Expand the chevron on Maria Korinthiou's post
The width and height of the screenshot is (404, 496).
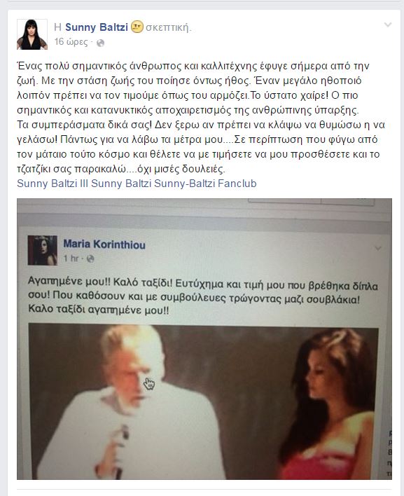(x=378, y=248)
